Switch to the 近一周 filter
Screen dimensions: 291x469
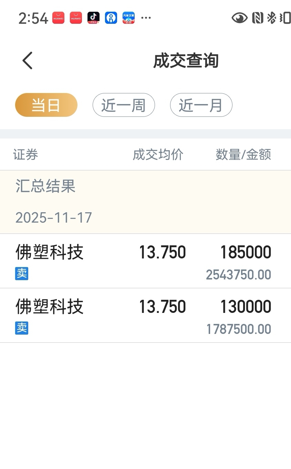pyautogui.click(x=124, y=105)
